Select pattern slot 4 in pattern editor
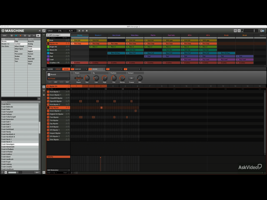 tap(113, 86)
